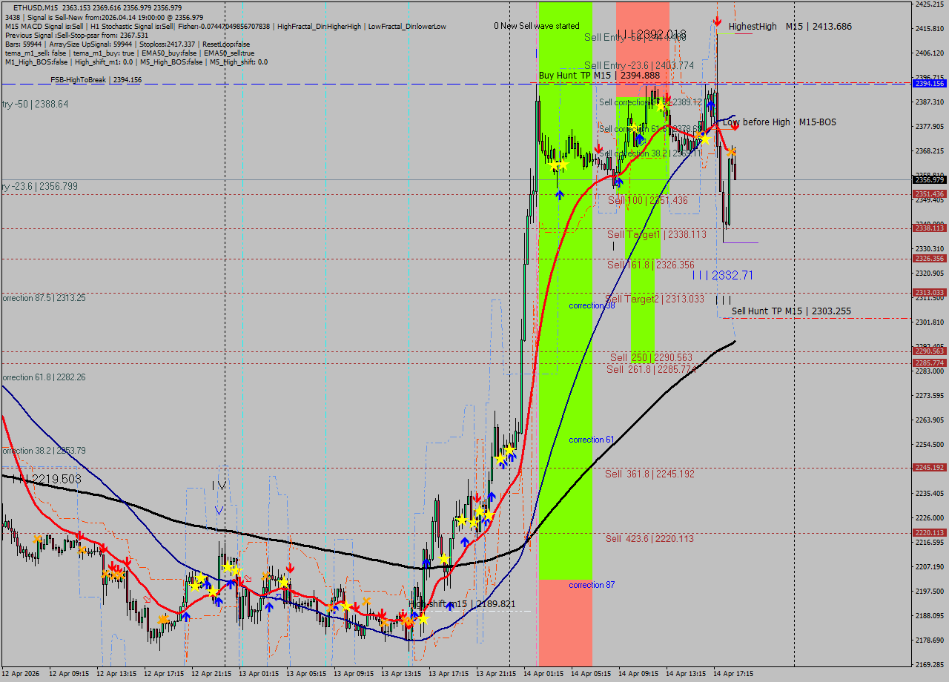Click the FSB-HighToBreak 2394.156 label
The image size is (949, 682).
pyautogui.click(x=96, y=80)
